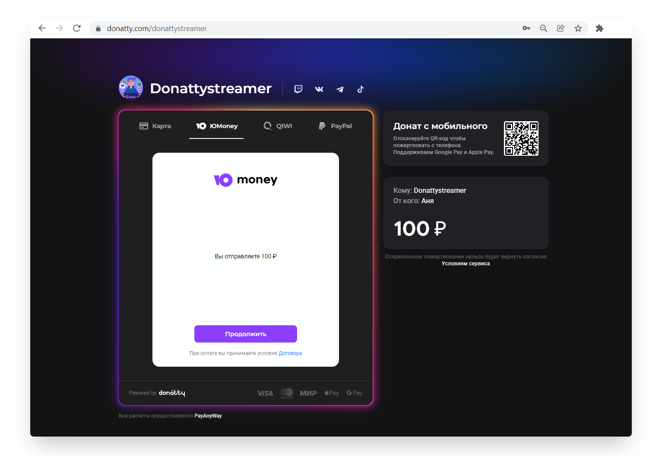Click the МИР payment logo

(x=308, y=393)
